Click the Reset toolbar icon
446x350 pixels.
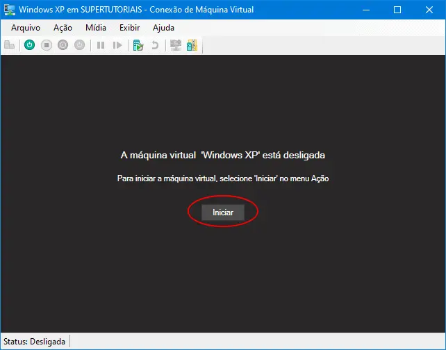118,45
